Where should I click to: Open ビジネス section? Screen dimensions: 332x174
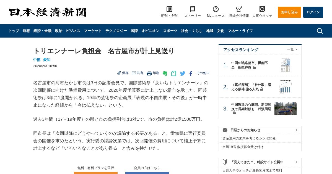pos(73,31)
